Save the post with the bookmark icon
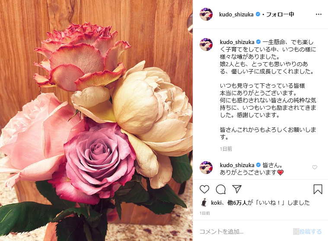The image size is (328, 241). [x=318, y=189]
